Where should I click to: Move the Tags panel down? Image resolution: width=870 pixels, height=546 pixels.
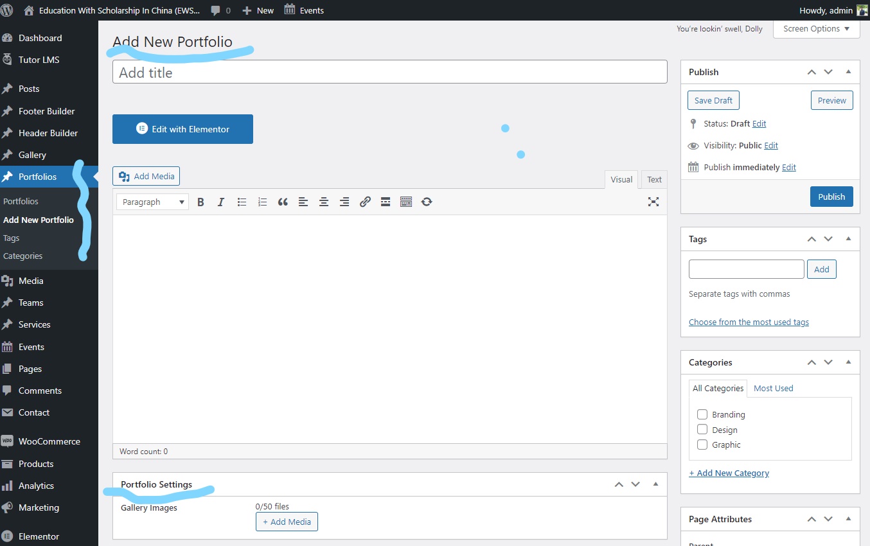pyautogui.click(x=828, y=239)
